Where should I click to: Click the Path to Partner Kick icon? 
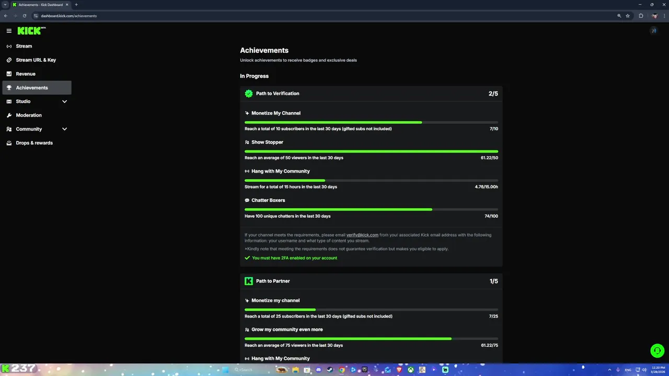click(x=249, y=281)
